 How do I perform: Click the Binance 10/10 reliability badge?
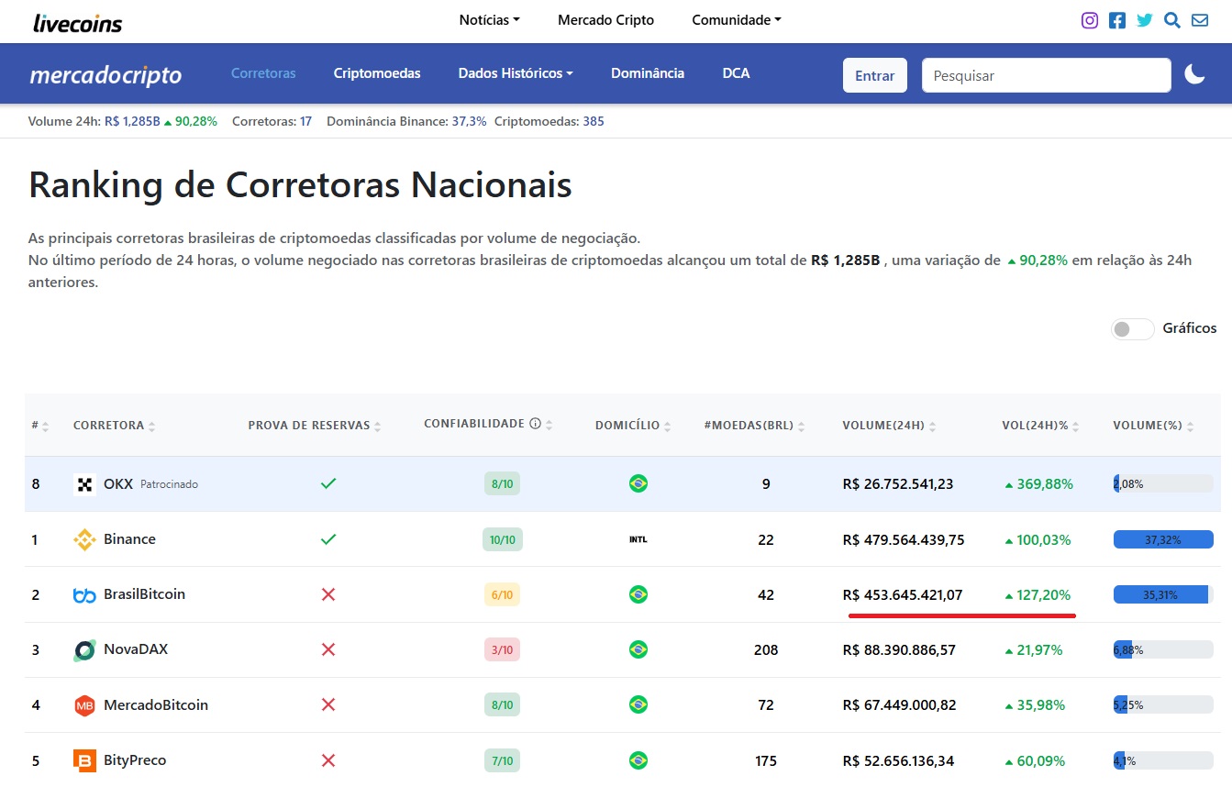[503, 539]
